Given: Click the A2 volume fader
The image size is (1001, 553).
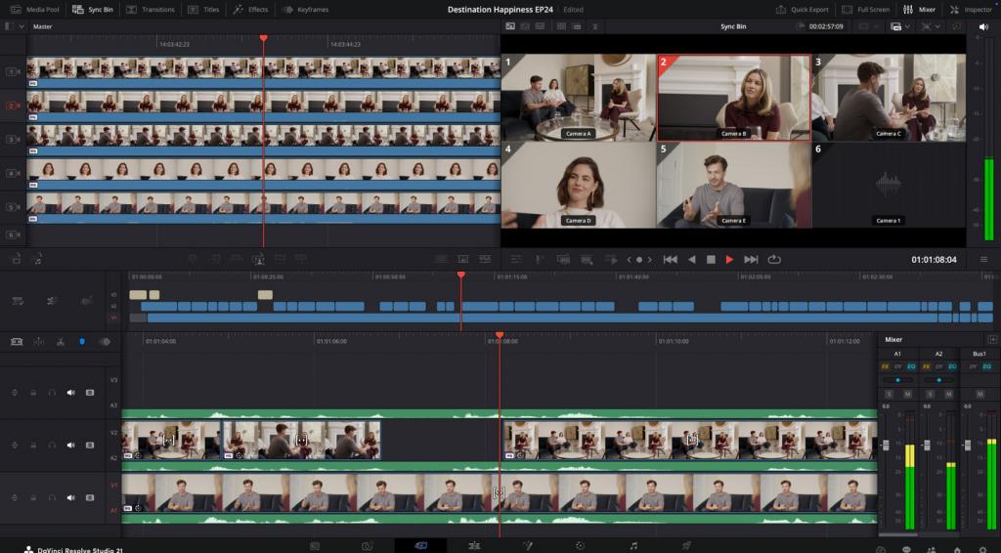Looking at the screenshot, I should pos(927,445).
